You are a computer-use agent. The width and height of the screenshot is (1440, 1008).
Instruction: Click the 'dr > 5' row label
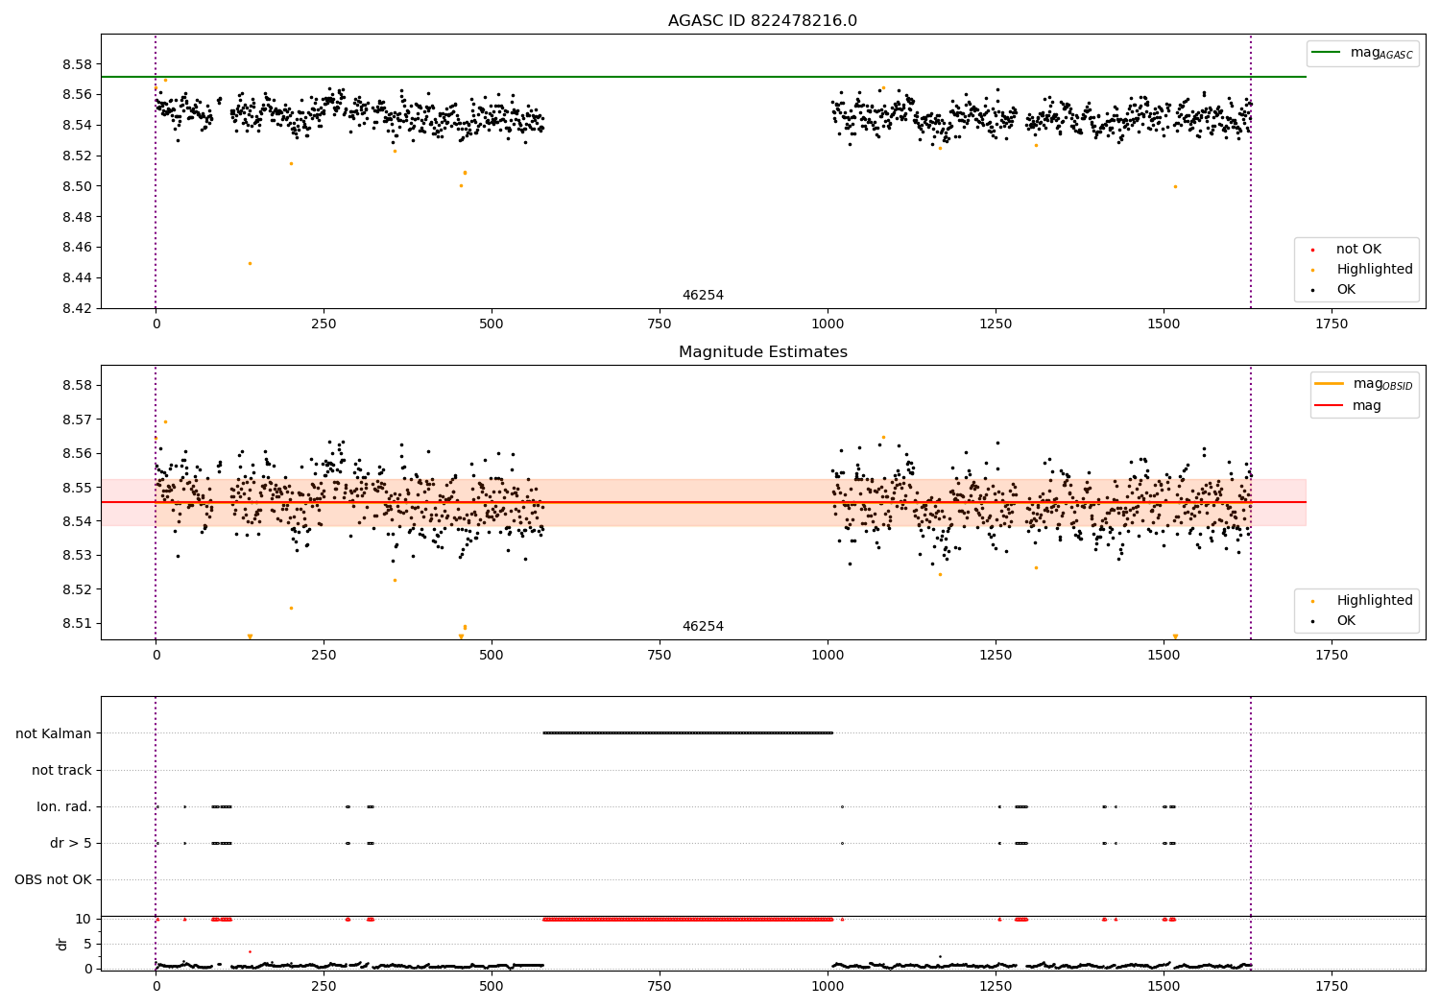(x=70, y=843)
